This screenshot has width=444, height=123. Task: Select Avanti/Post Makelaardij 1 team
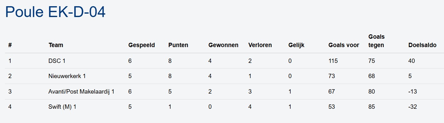(x=82, y=92)
